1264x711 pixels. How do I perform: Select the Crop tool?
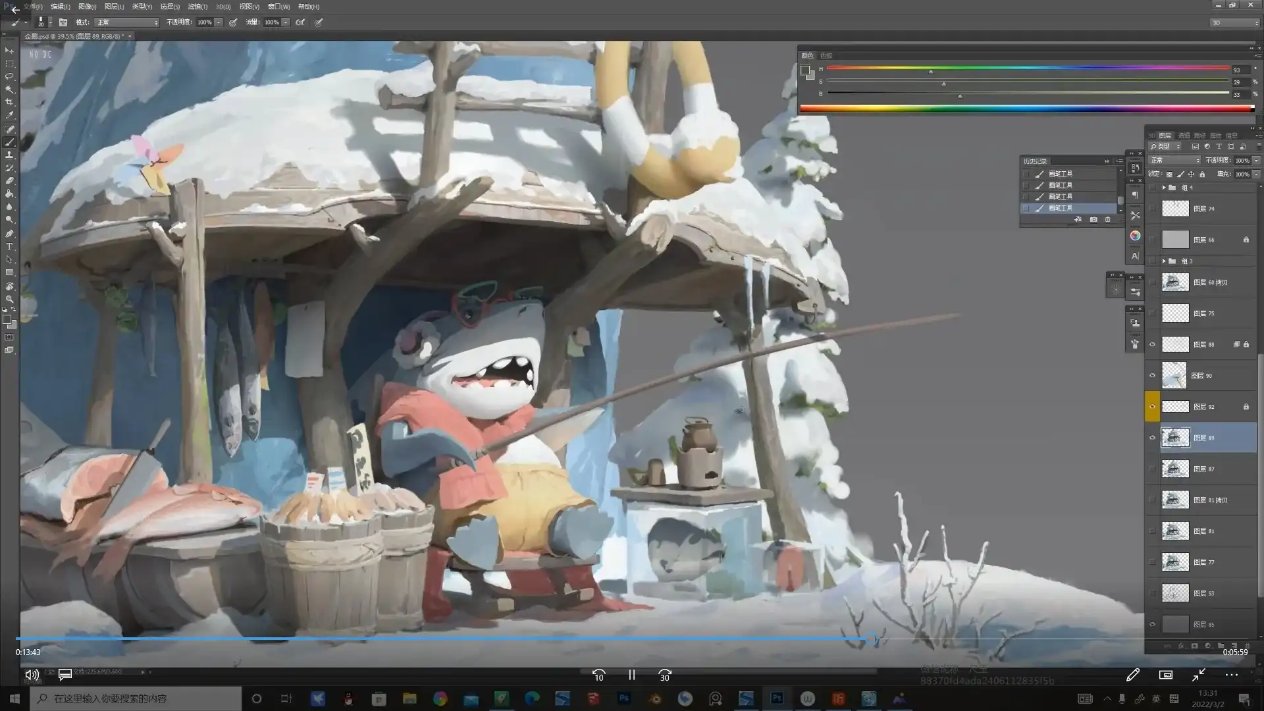click(x=9, y=102)
